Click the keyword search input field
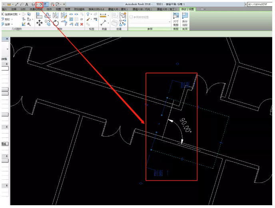The height and width of the screenshot is (208, 275). [260, 4]
